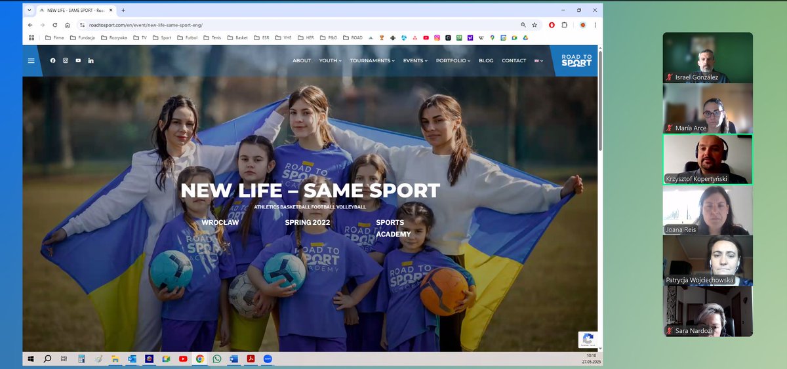The width and height of the screenshot is (787, 369).
Task: Expand the TOURNAMENTS navigation dropdown
Action: [372, 60]
